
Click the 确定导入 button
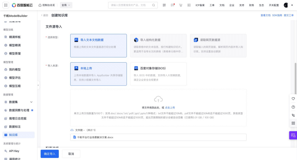point(49,154)
